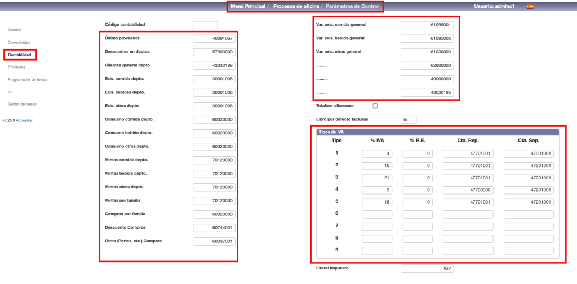Open the Contabilidad section
This screenshot has height=284, width=577.
click(20, 55)
